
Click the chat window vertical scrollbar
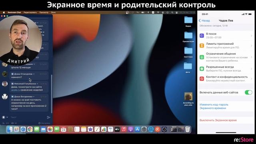click(52, 94)
